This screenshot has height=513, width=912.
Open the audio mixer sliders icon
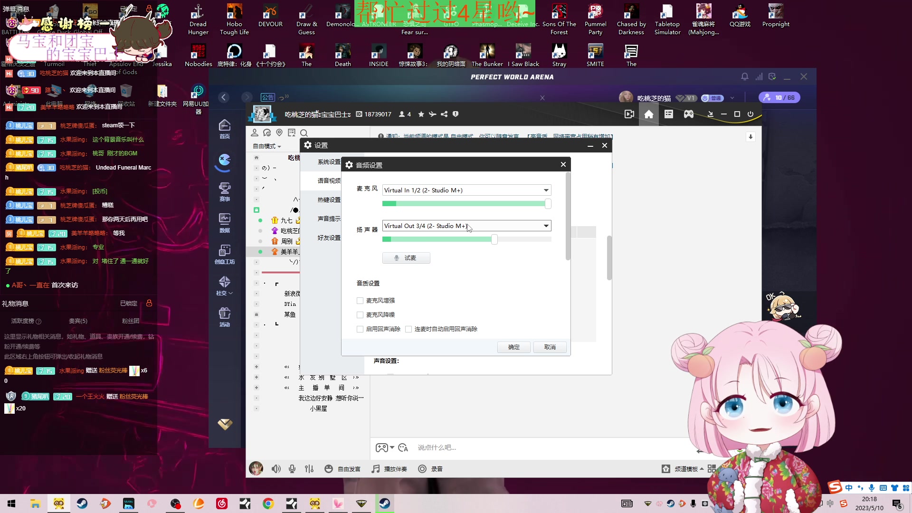click(x=309, y=469)
